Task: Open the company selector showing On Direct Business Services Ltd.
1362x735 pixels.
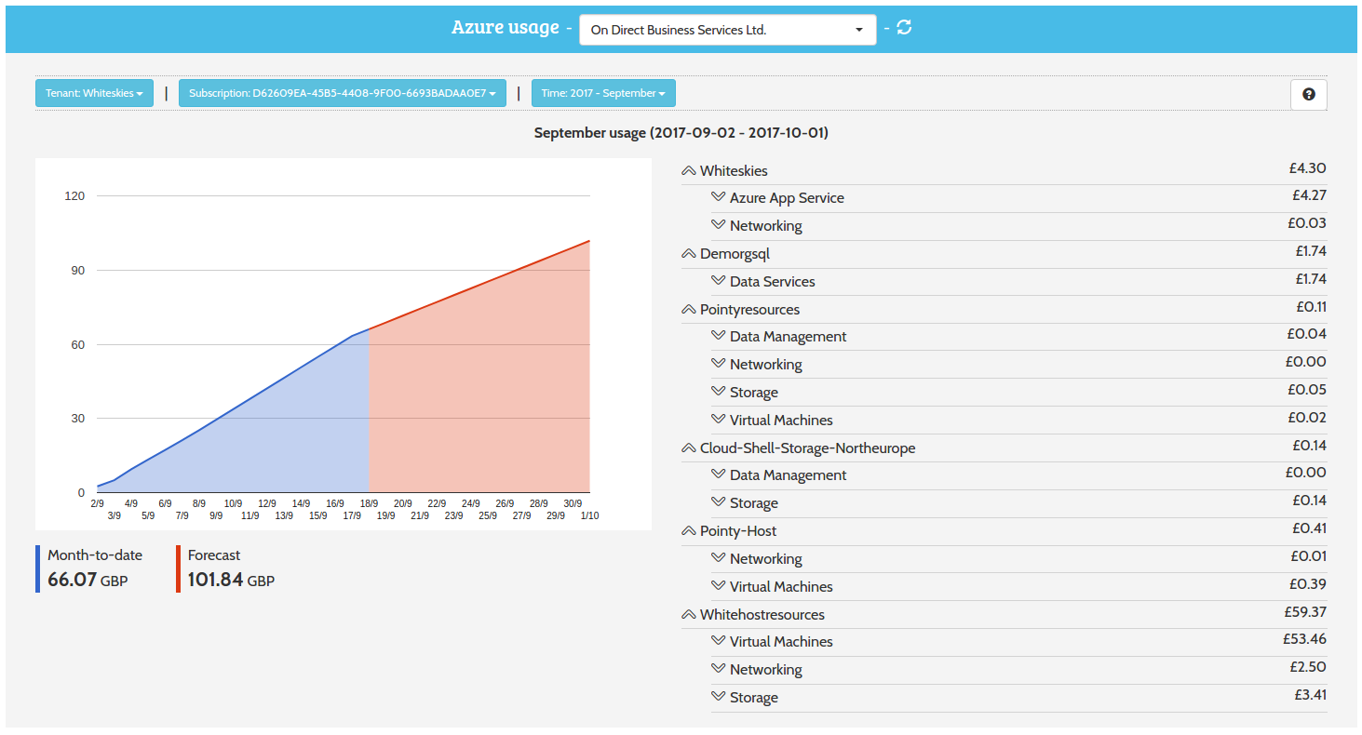Action: tap(726, 29)
